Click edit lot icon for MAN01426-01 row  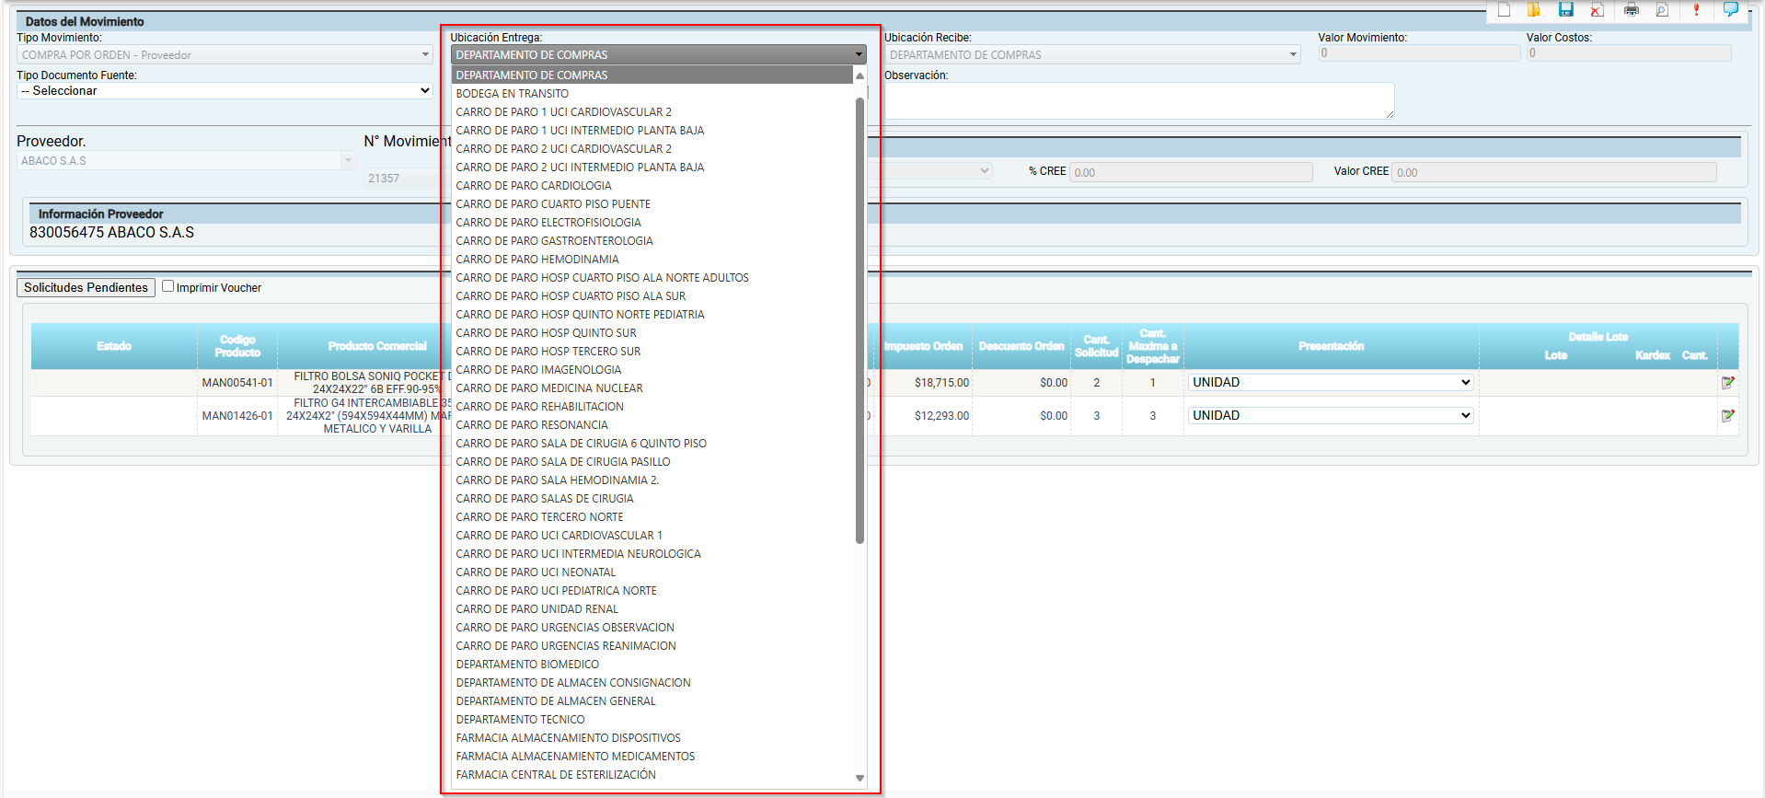pos(1727,416)
